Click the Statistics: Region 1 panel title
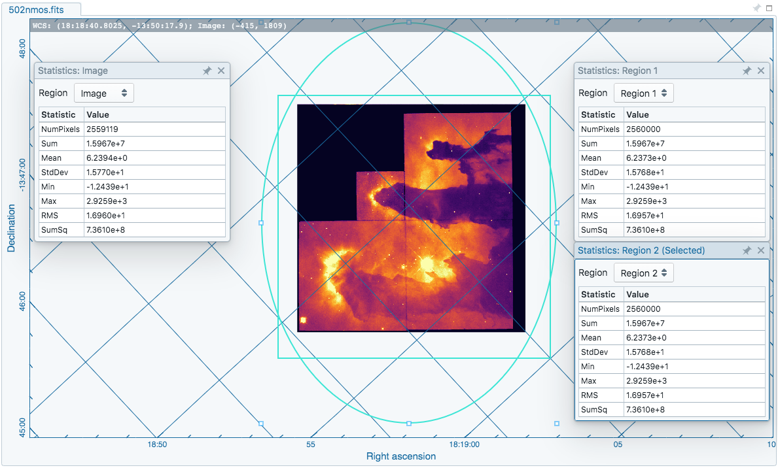 point(618,71)
